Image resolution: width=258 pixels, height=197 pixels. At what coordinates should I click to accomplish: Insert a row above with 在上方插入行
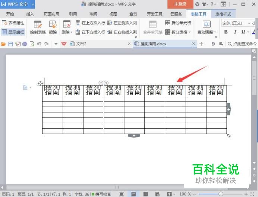90,23
